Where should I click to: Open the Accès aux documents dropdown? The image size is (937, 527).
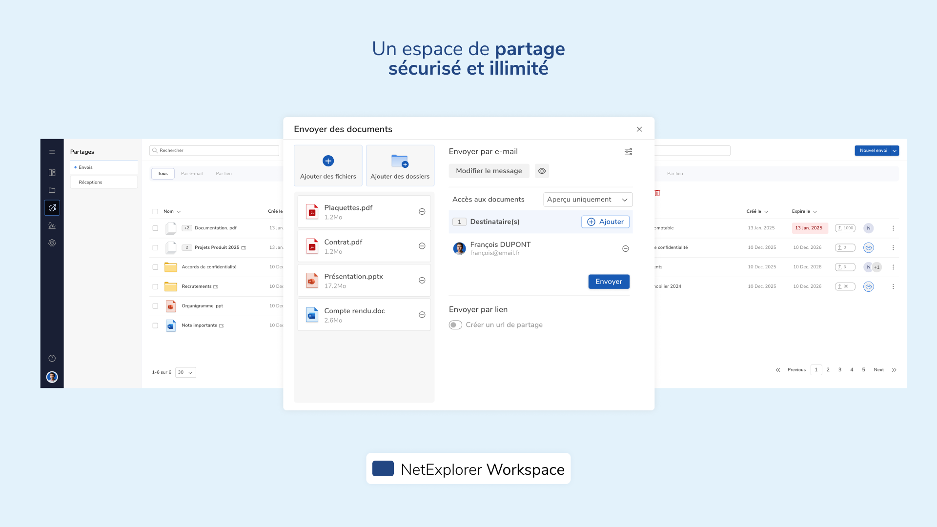(587, 199)
